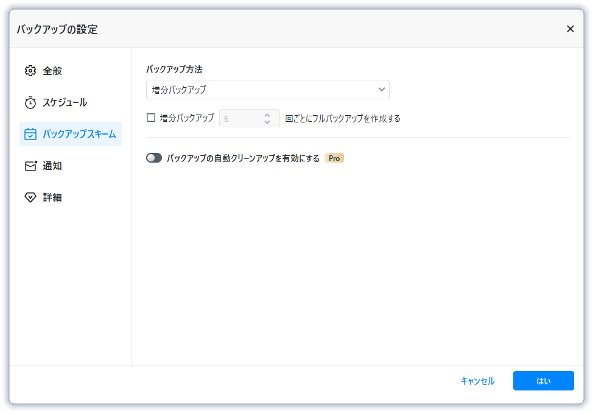Image resolution: width=593 pixels, height=413 pixels.
Task: Click the Pro badge label
Action: 334,158
